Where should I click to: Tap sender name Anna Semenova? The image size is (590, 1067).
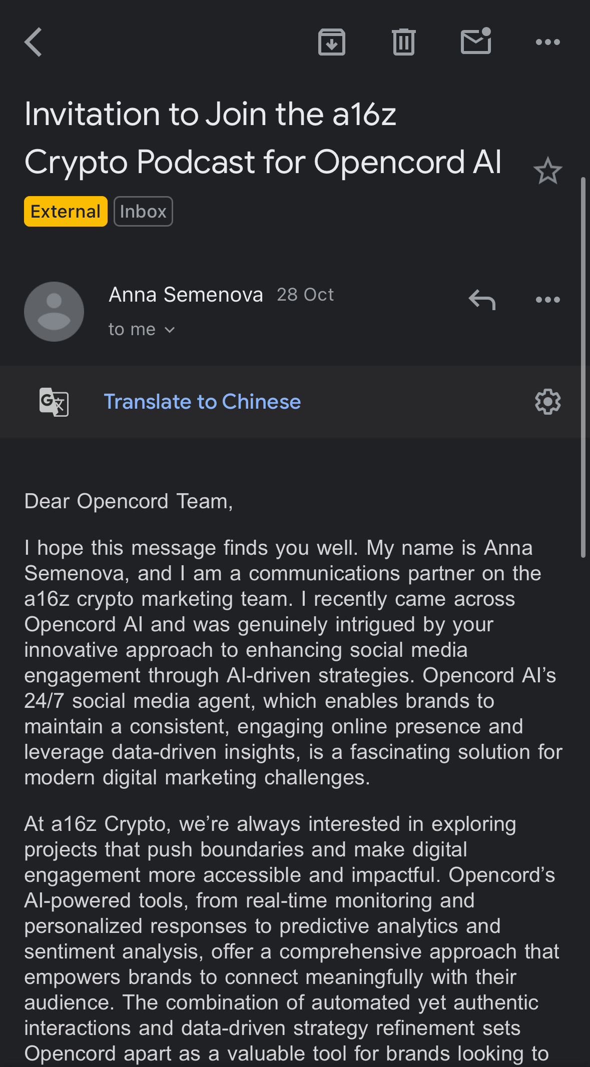coord(186,295)
